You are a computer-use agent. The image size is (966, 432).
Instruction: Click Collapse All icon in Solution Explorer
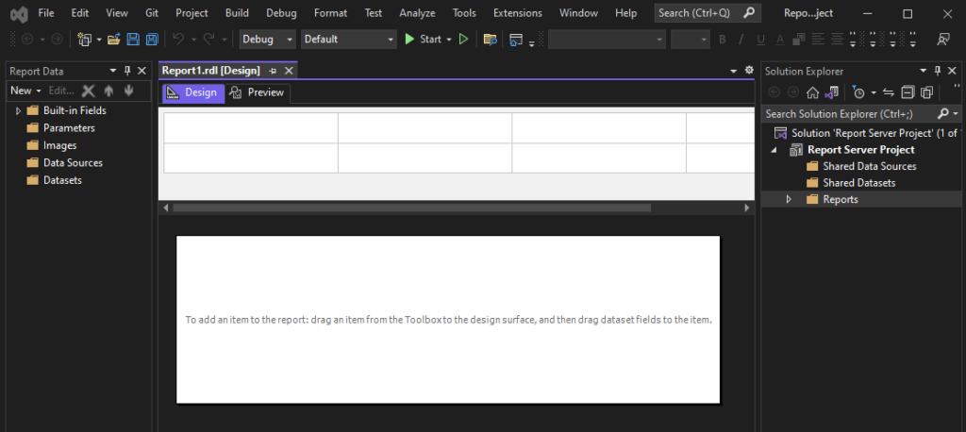[x=908, y=92]
